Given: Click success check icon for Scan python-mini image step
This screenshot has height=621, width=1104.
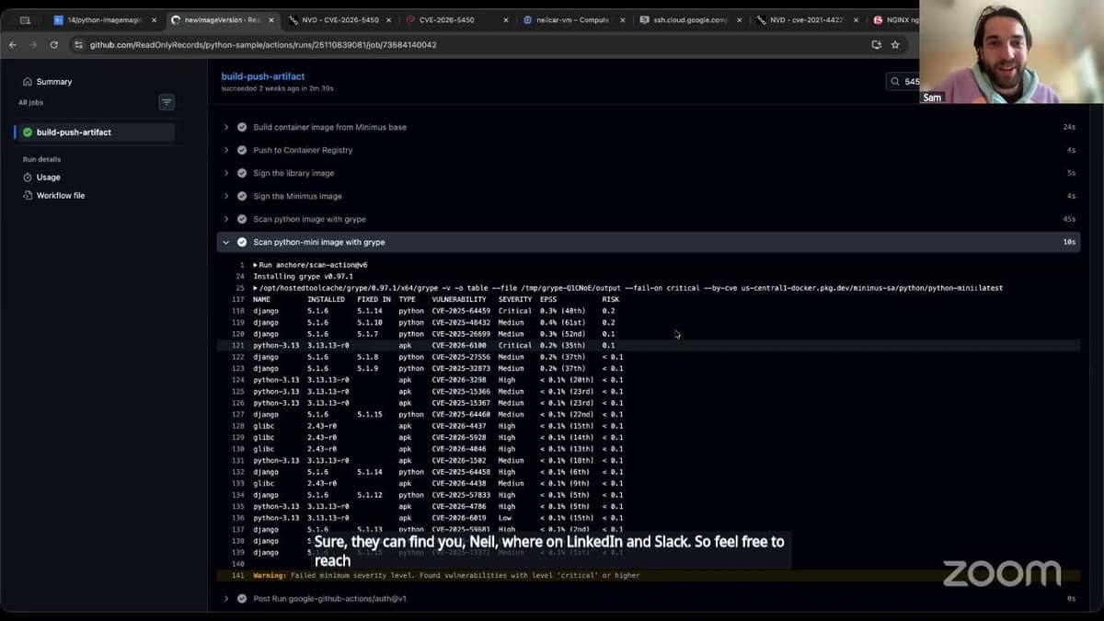Looking at the screenshot, I should 242,242.
